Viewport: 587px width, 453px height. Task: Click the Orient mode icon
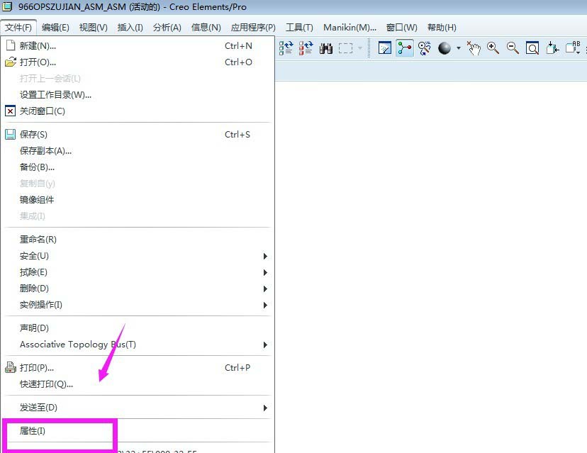point(424,48)
